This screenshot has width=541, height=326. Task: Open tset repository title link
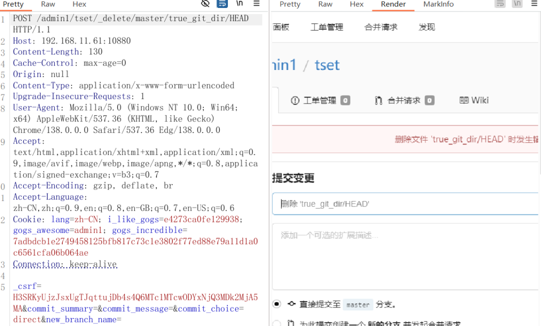(x=327, y=65)
